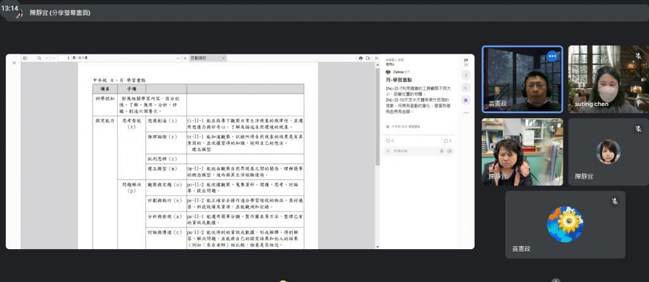This screenshot has height=282, width=649.
Task: Click the PDF page number field
Action: click(x=68, y=58)
